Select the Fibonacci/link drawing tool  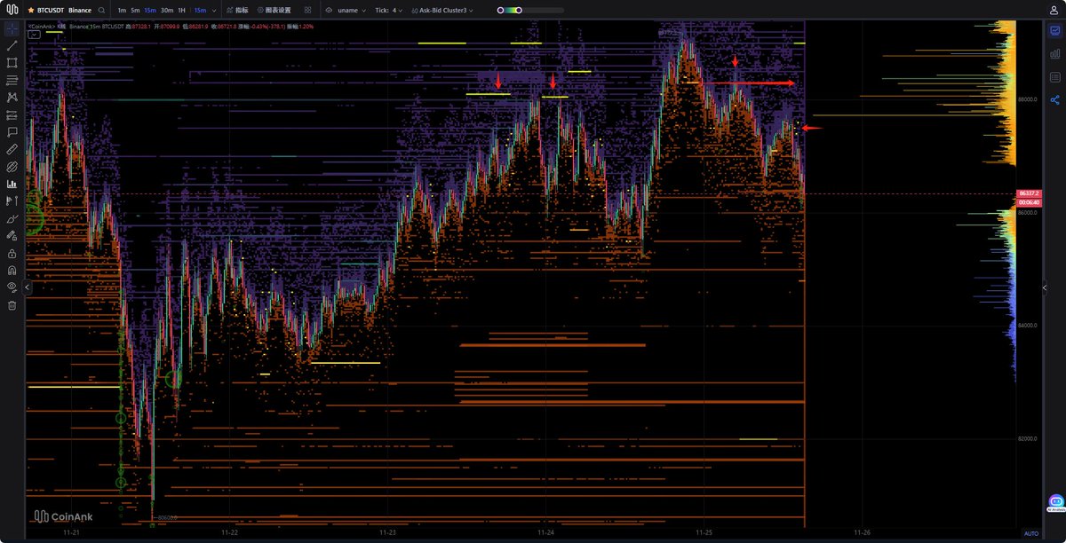click(x=12, y=167)
